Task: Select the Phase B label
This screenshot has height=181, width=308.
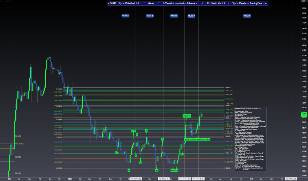Action: click(150, 16)
